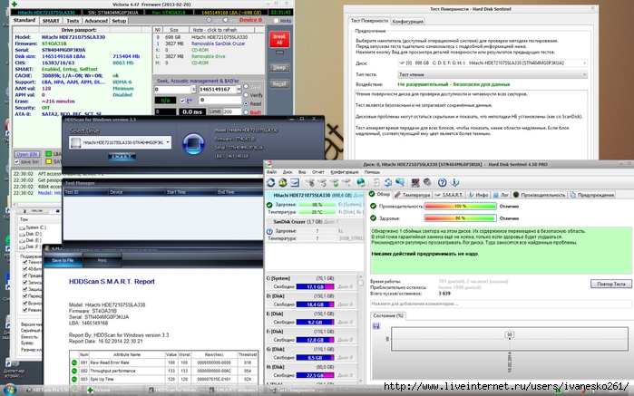Click Save to File in SMART report window
The height and width of the screenshot is (396, 634).
[63, 260]
